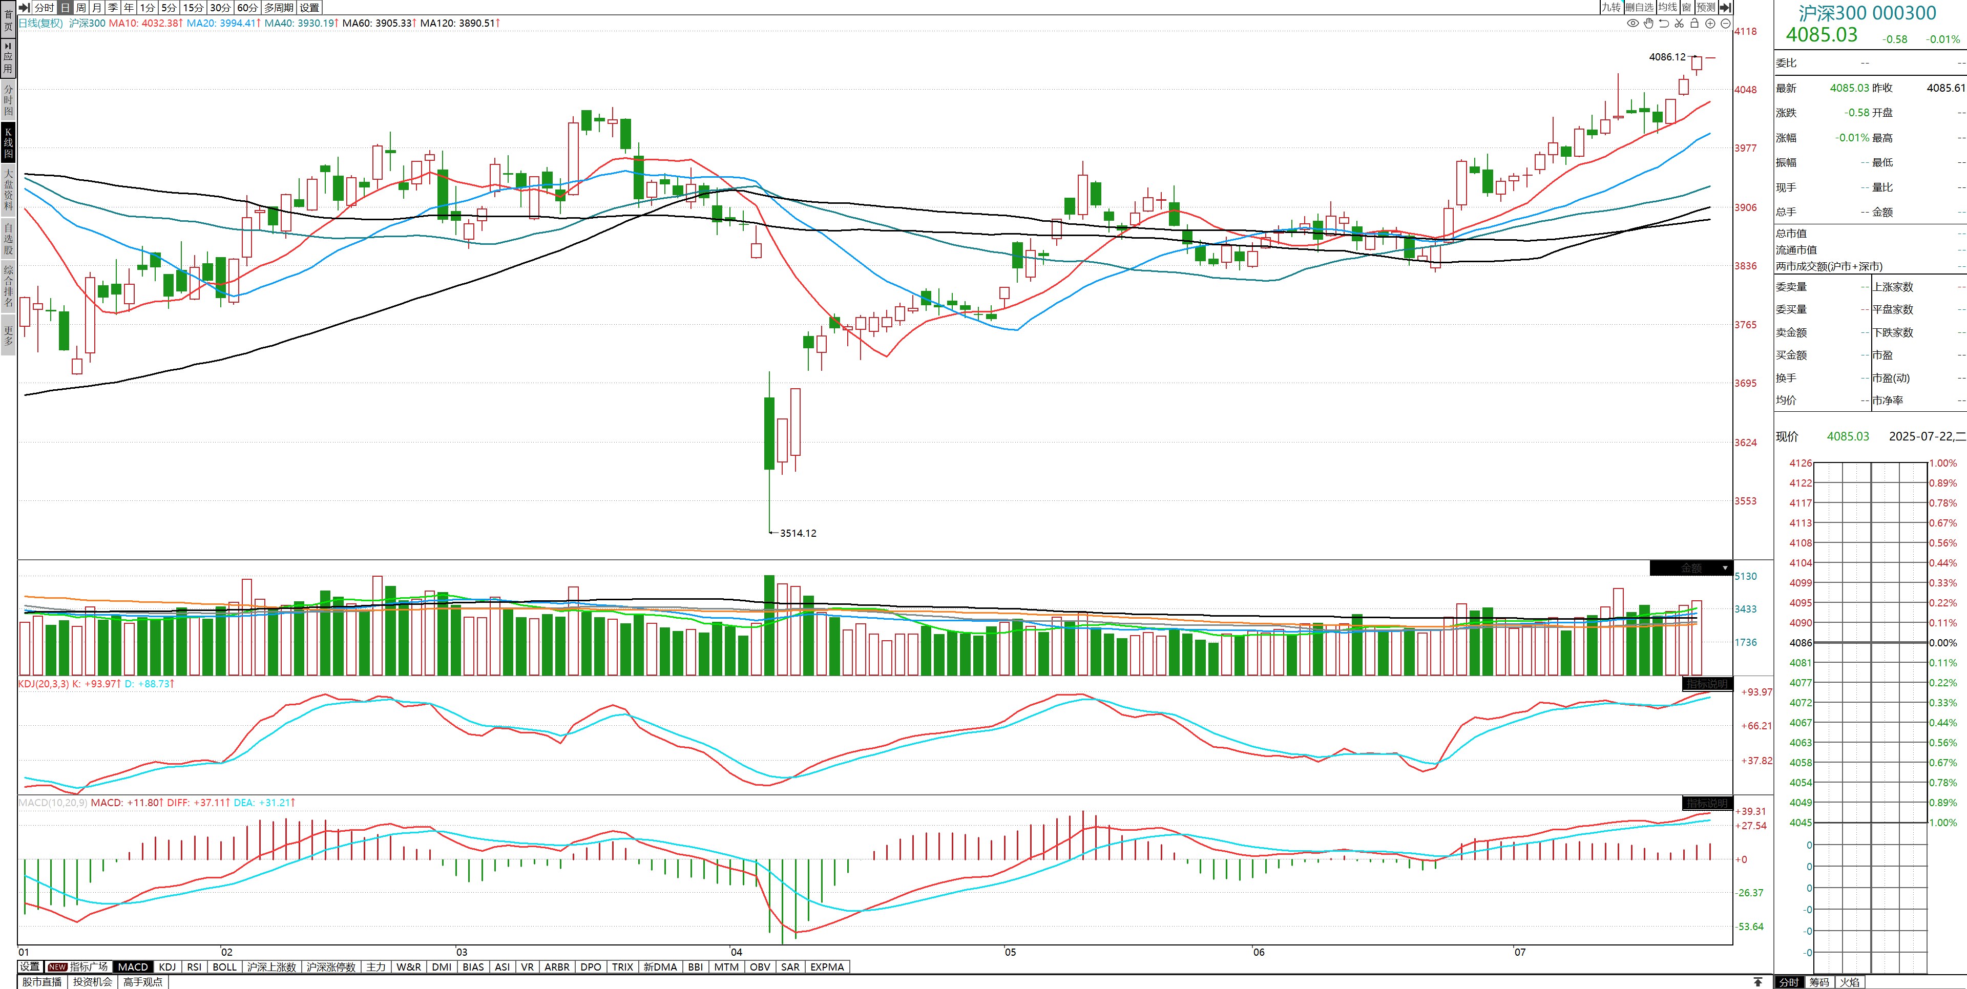Open the 金额 volume dropdown
The height and width of the screenshot is (989, 1967).
click(1724, 568)
